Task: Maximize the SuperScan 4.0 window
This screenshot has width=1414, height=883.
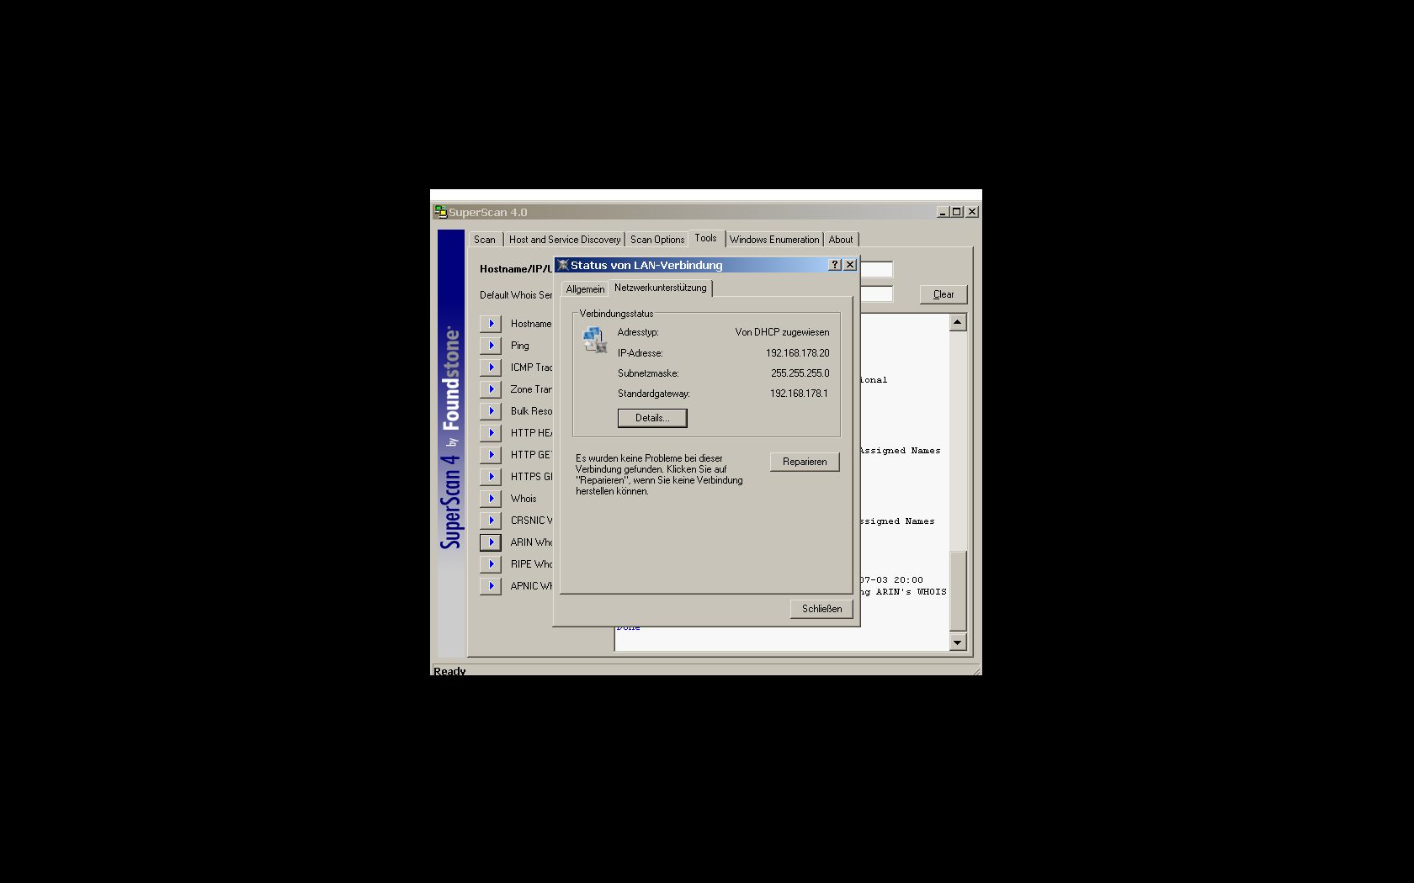Action: point(956,212)
